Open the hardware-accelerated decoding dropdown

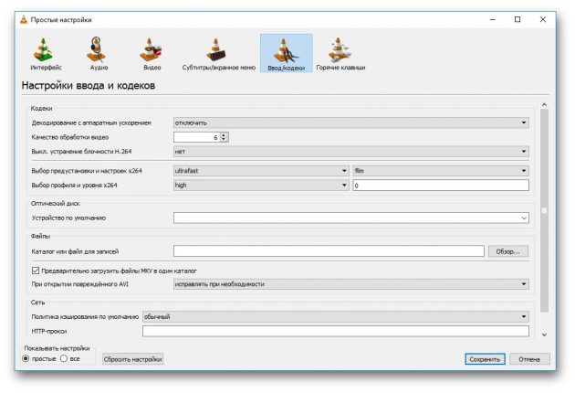[351, 122]
